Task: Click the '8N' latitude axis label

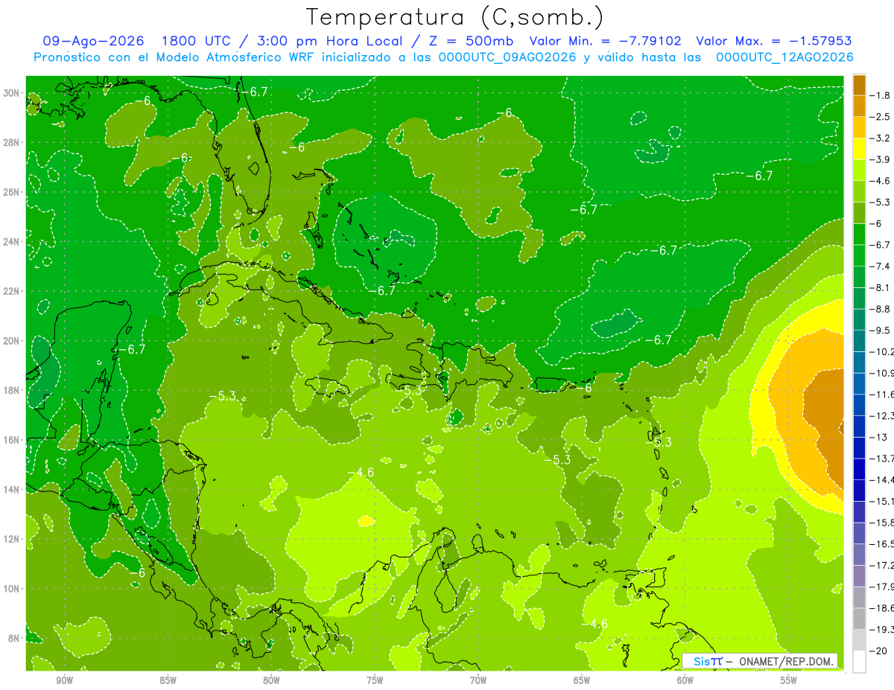Action: [x=14, y=639]
